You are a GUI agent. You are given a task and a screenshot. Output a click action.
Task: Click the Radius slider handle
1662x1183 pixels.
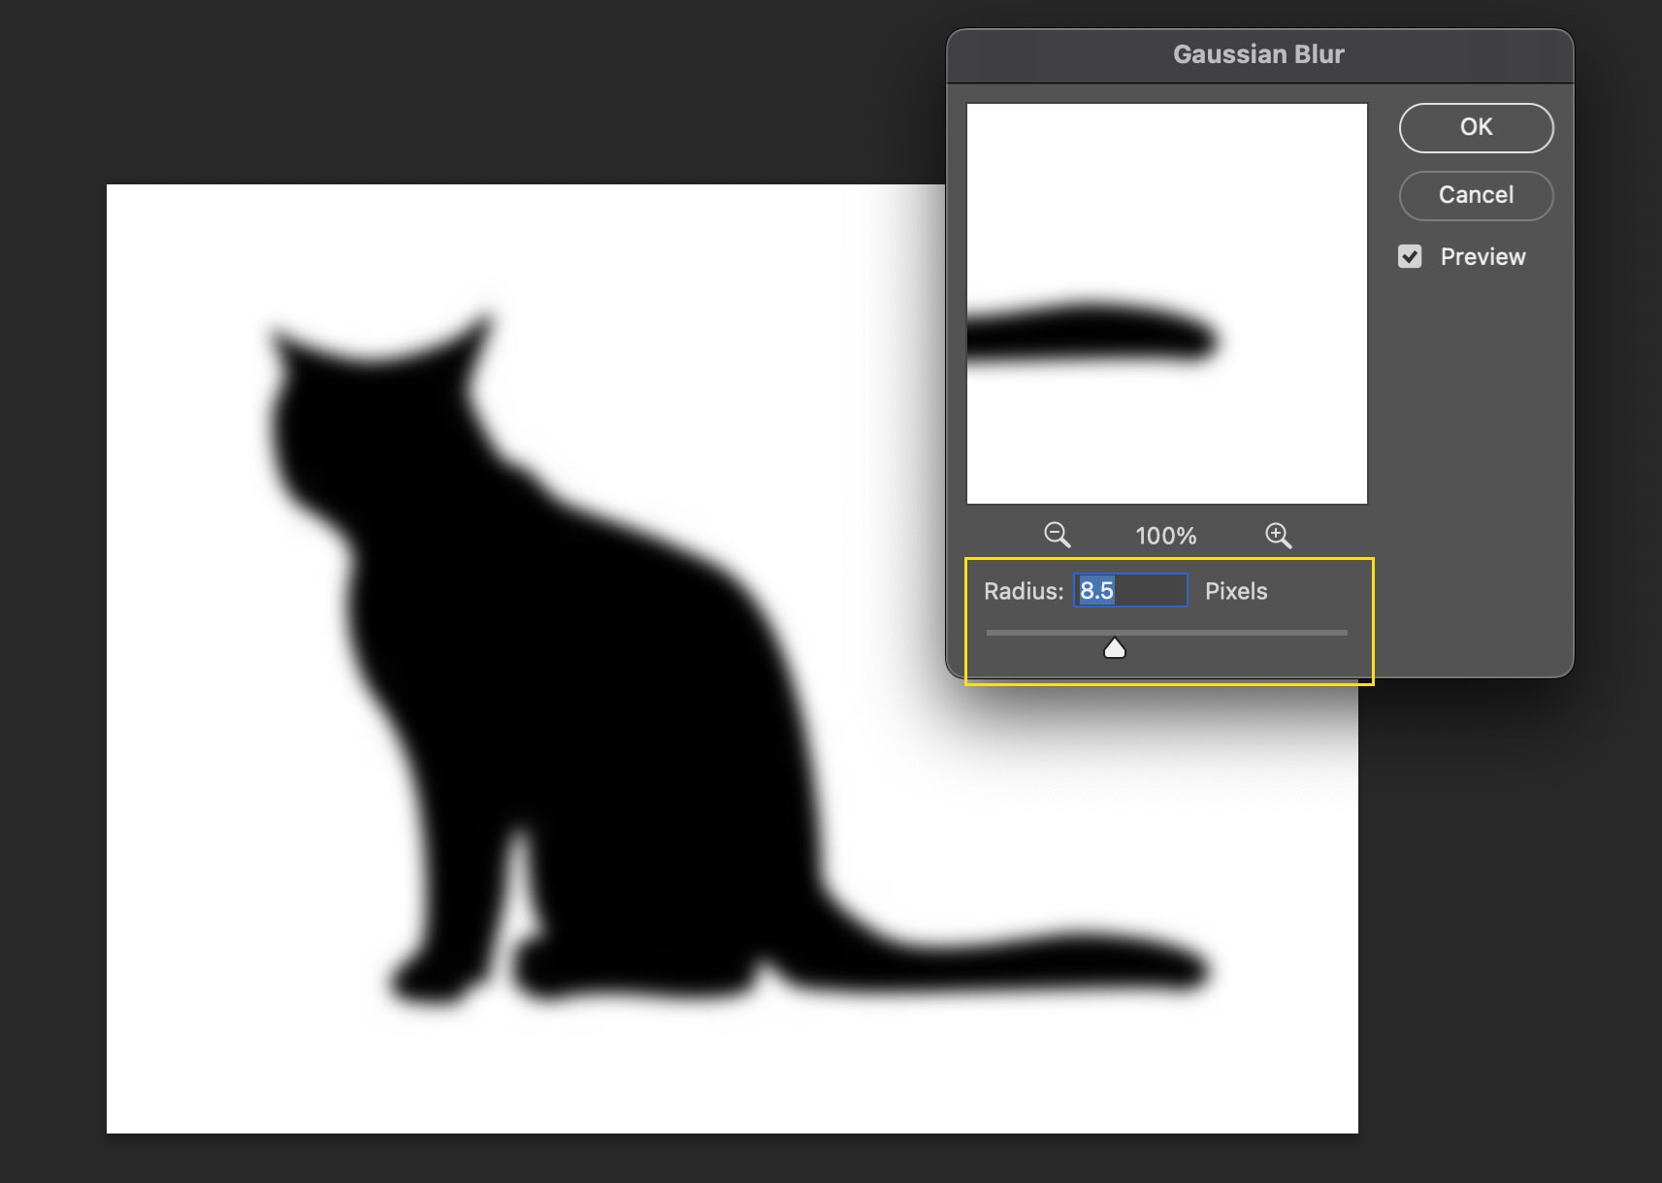[x=1115, y=647]
